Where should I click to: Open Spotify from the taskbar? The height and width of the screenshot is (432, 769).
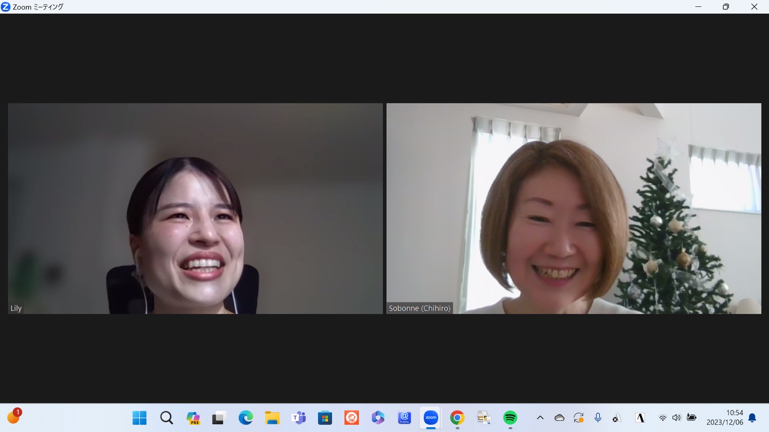(x=510, y=418)
